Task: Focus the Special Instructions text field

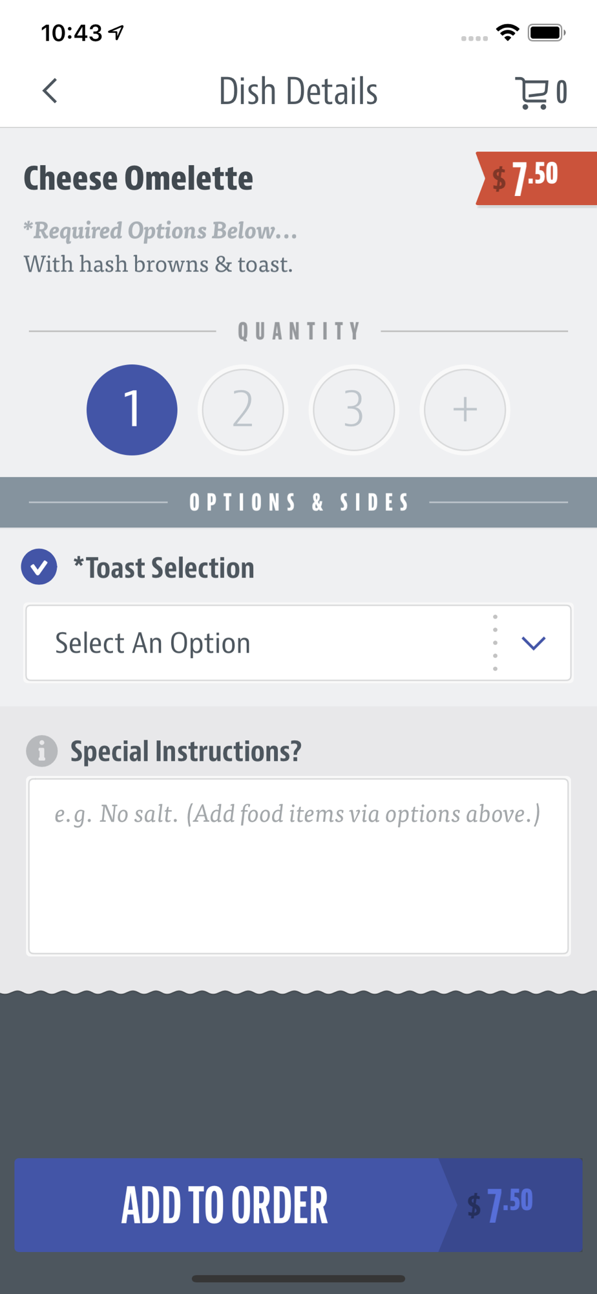Action: 298,866
